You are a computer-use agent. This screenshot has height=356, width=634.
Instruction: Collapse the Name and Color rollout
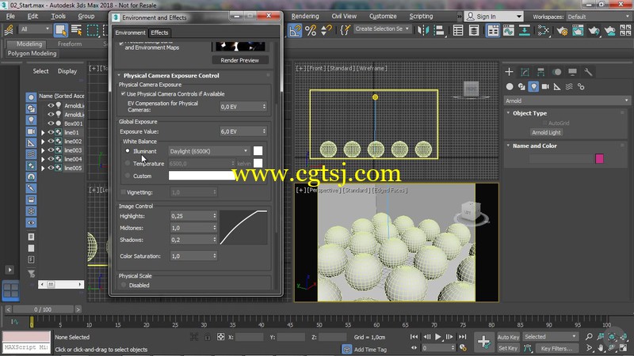[508, 146]
